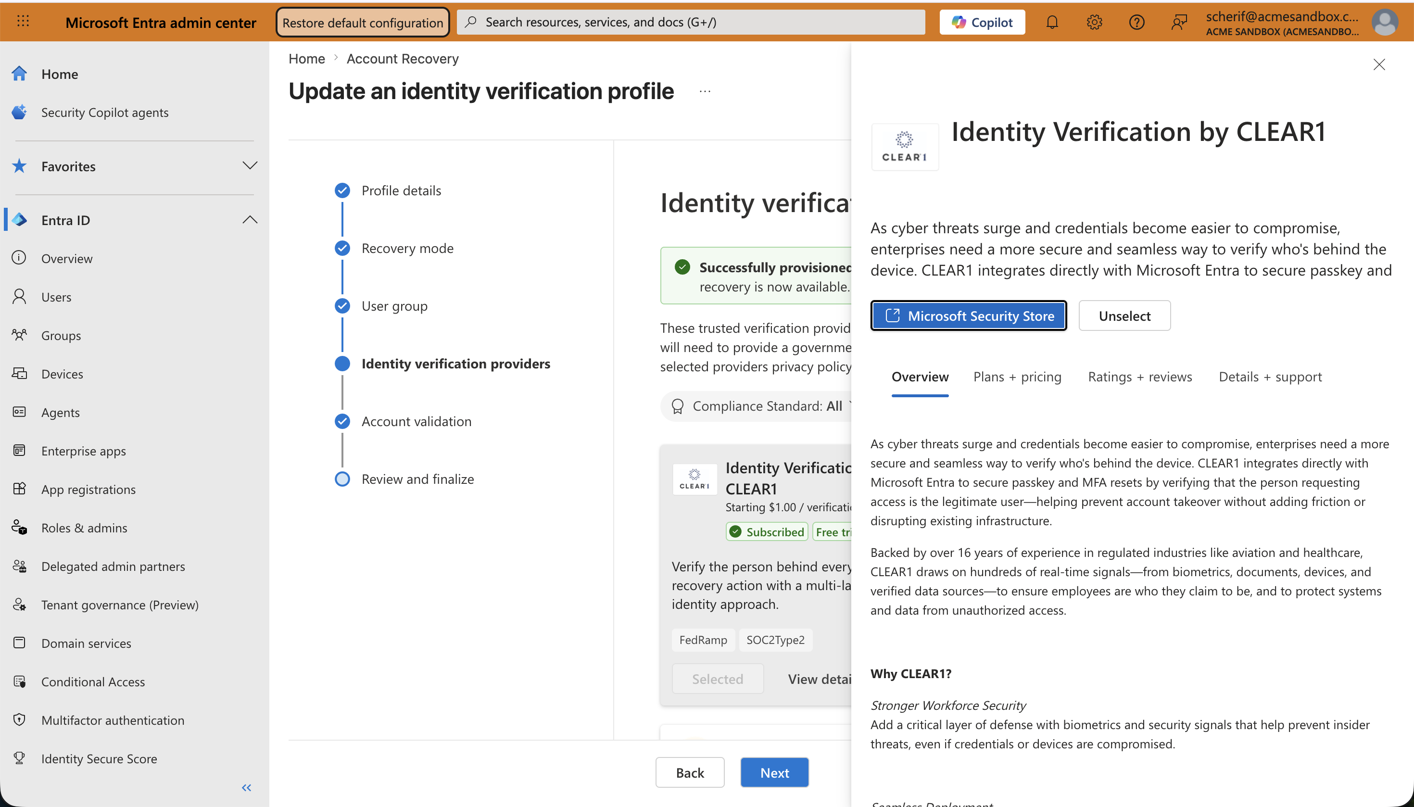The height and width of the screenshot is (807, 1414).
Task: Click the 'Why CLEAR1?' heading
Action: point(911,674)
